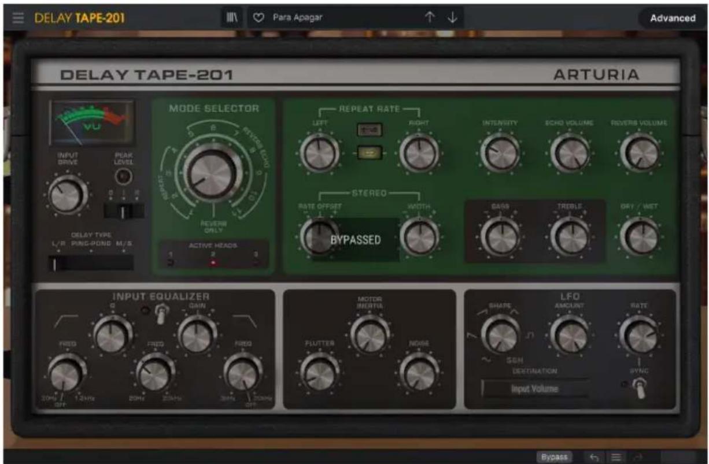Click the undo arrow in bottom bar
709x464 pixels.
tap(593, 456)
